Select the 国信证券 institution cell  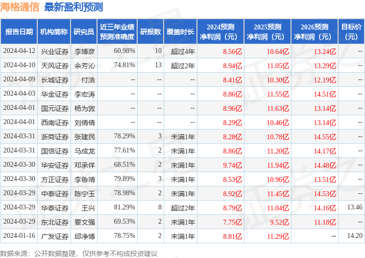55,151
